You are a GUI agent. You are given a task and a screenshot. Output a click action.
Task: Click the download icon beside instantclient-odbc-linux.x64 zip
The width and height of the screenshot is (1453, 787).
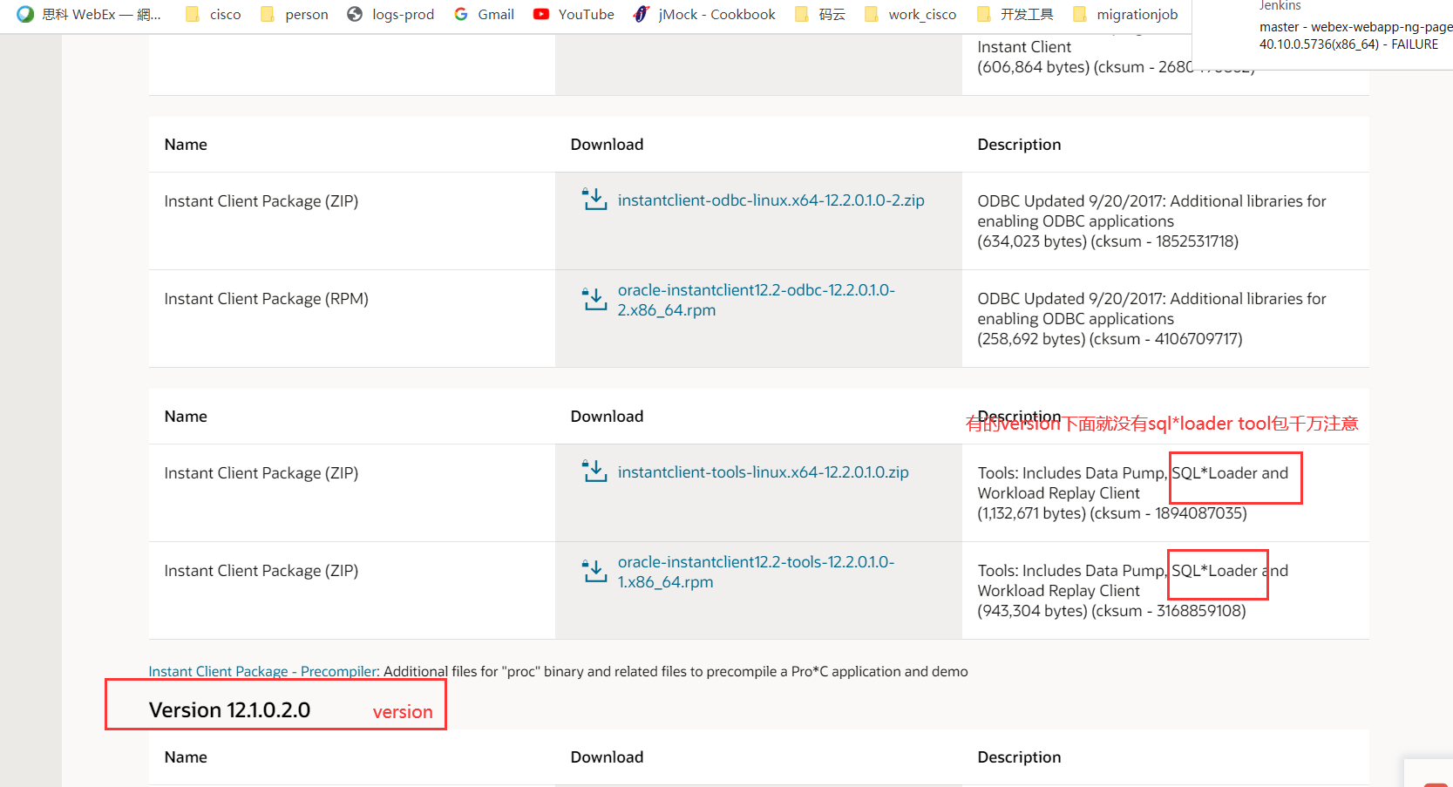pos(594,200)
